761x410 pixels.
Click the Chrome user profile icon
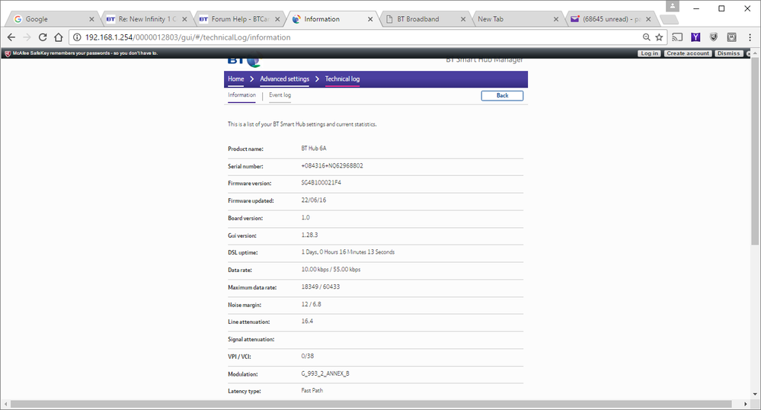pos(672,6)
